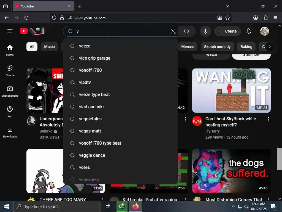Click the page vertical scrollbar thumb

click(280, 159)
